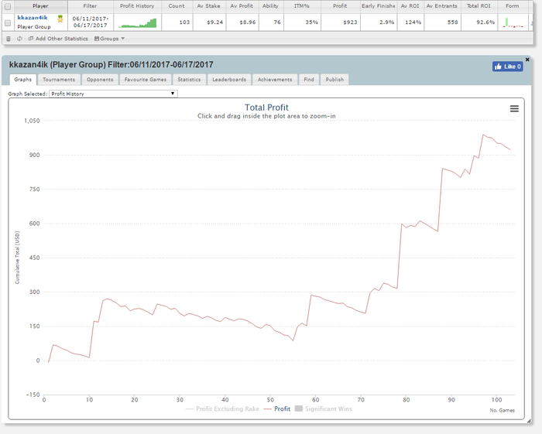This screenshot has width=542, height=434.
Task: Toggle the Profit legend series
Action: (277, 408)
